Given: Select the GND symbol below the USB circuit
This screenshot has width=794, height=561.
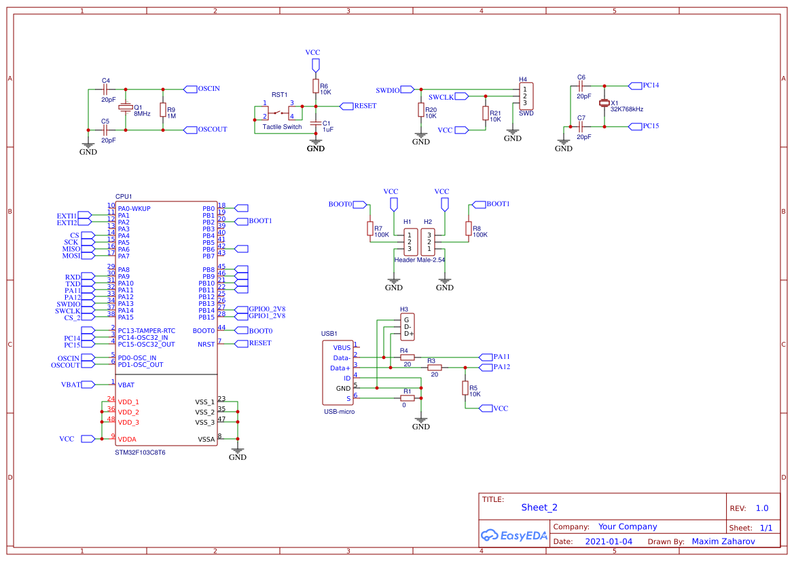Looking at the screenshot, I should [421, 421].
